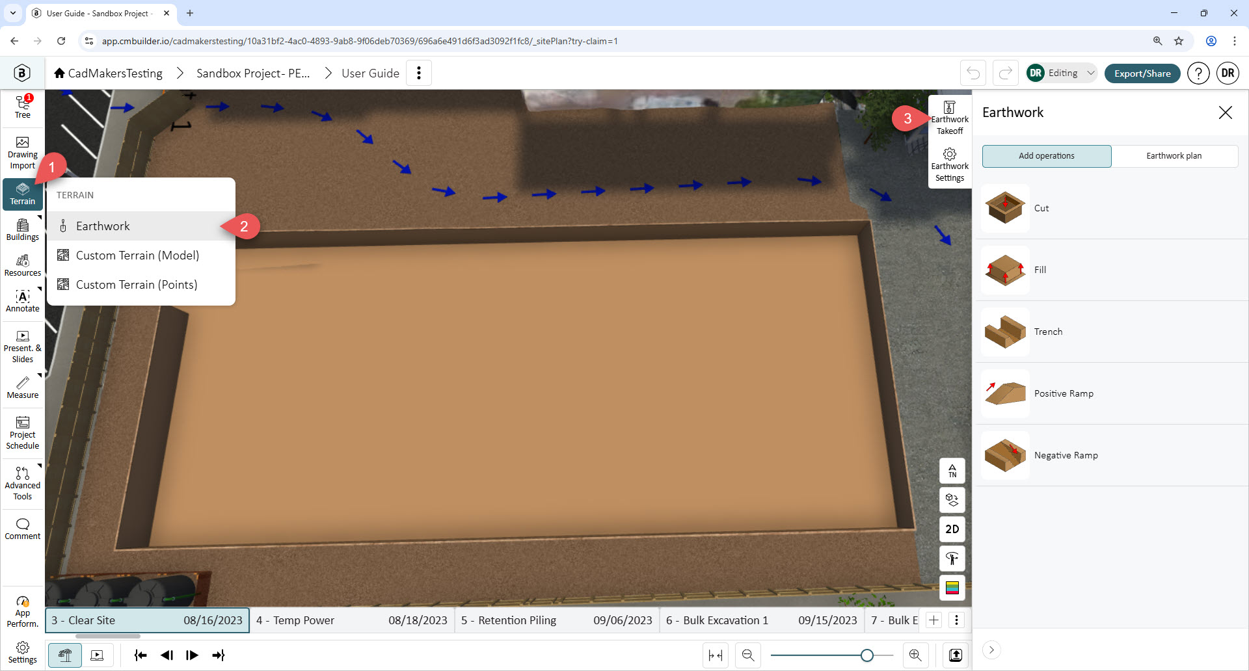Add a new timeline step
This screenshot has height=671, width=1249.
933,620
